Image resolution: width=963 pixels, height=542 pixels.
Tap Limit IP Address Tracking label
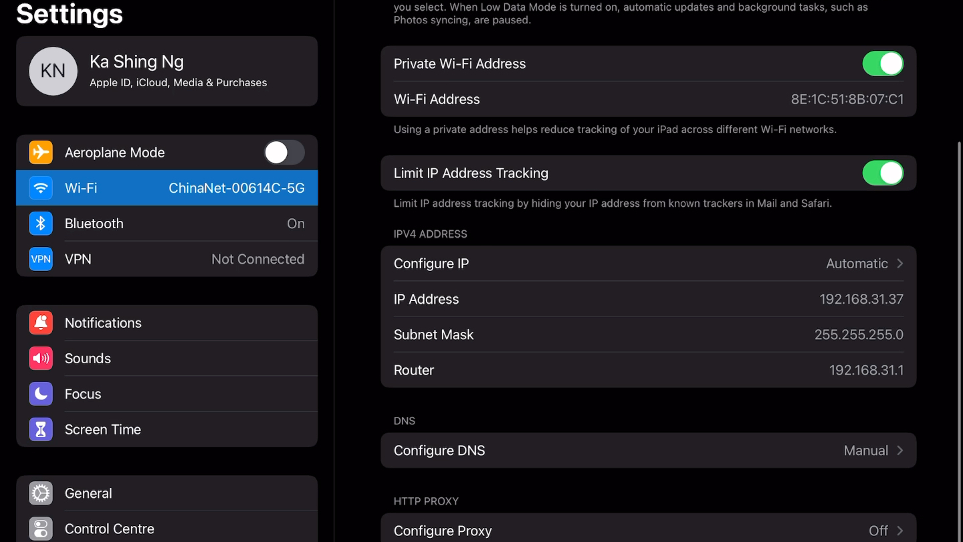pyautogui.click(x=471, y=173)
